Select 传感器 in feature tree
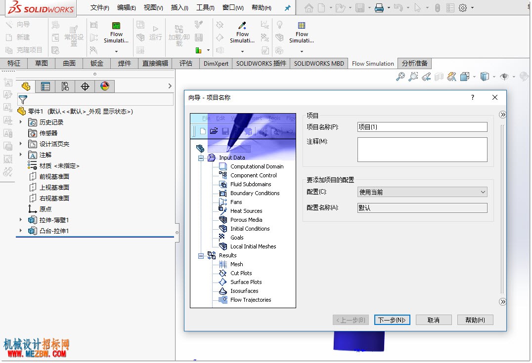The height and width of the screenshot is (363, 532). [43, 133]
